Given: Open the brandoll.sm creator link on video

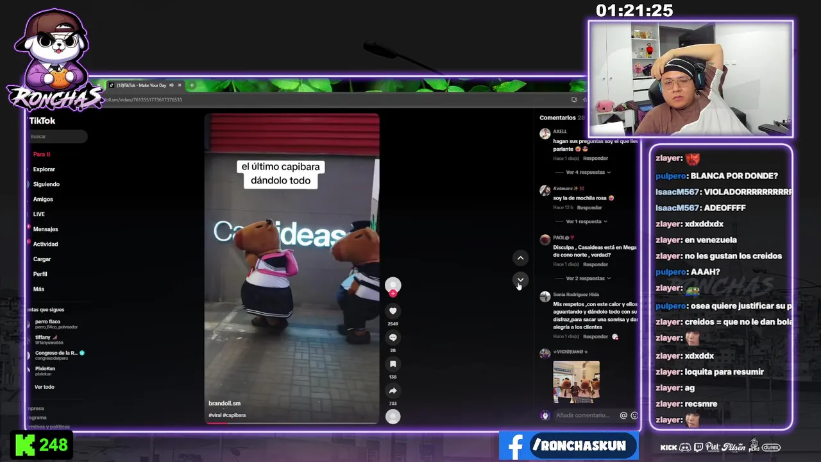Looking at the screenshot, I should click(x=224, y=404).
